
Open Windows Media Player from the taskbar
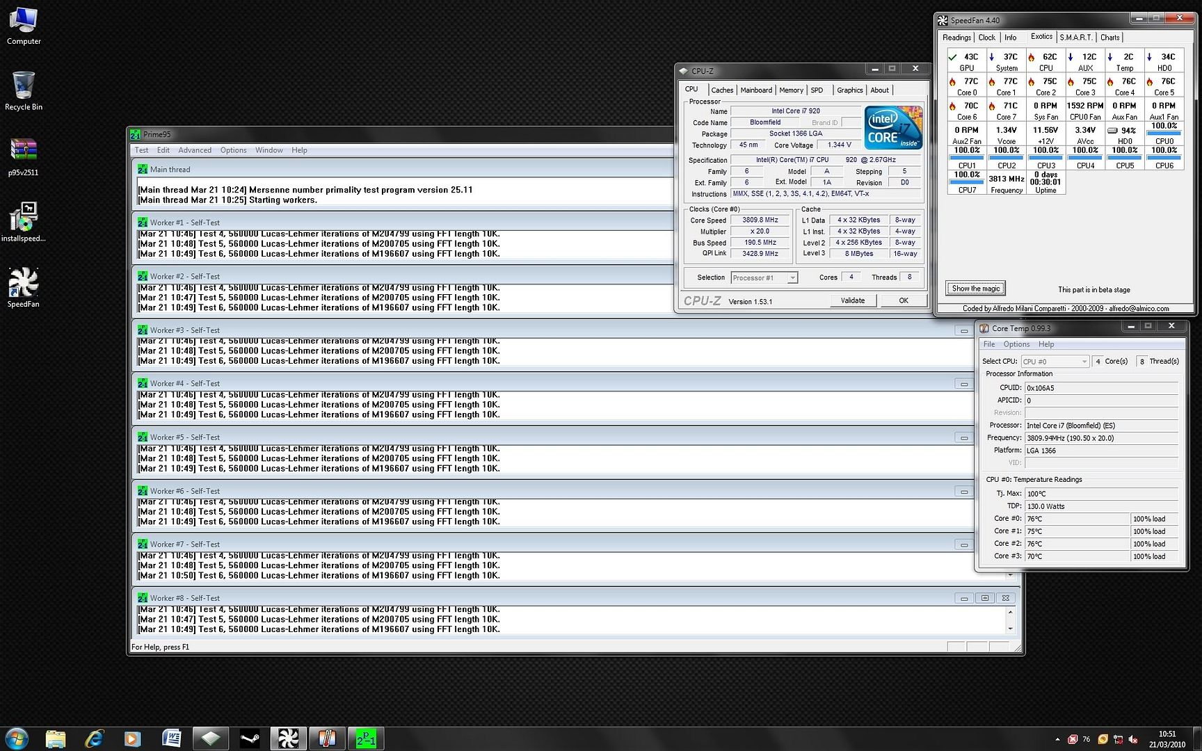[132, 738]
